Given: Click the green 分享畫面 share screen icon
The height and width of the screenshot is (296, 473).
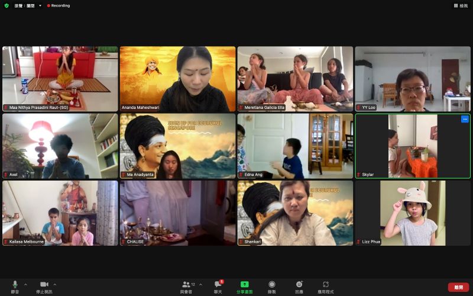Looking at the screenshot, I should 244,284.
